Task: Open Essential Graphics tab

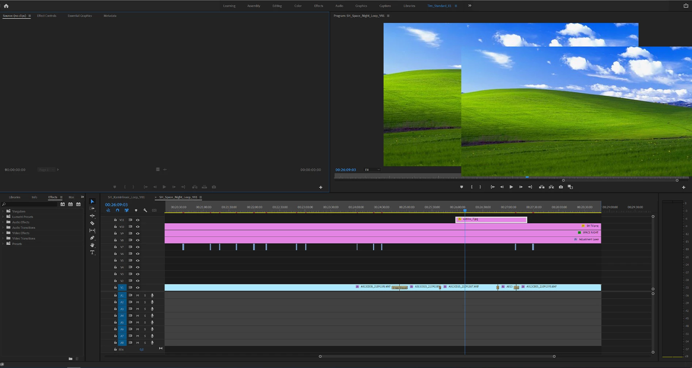Action: [80, 16]
